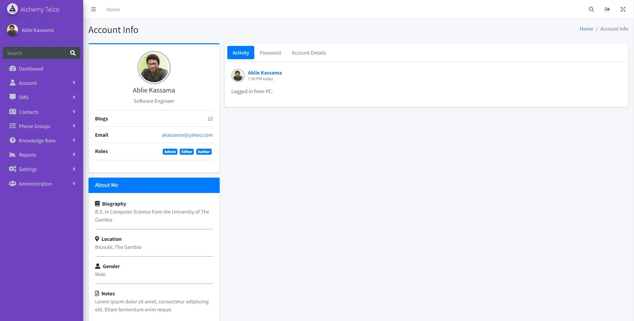The width and height of the screenshot is (634, 321).
Task: Click the Phone Groups list icon
Action: tap(12, 126)
